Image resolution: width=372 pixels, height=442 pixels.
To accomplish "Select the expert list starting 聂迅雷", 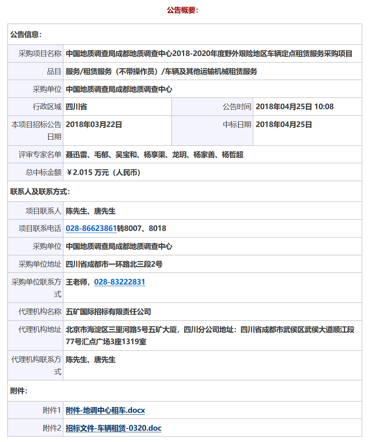I will pos(155,155).
